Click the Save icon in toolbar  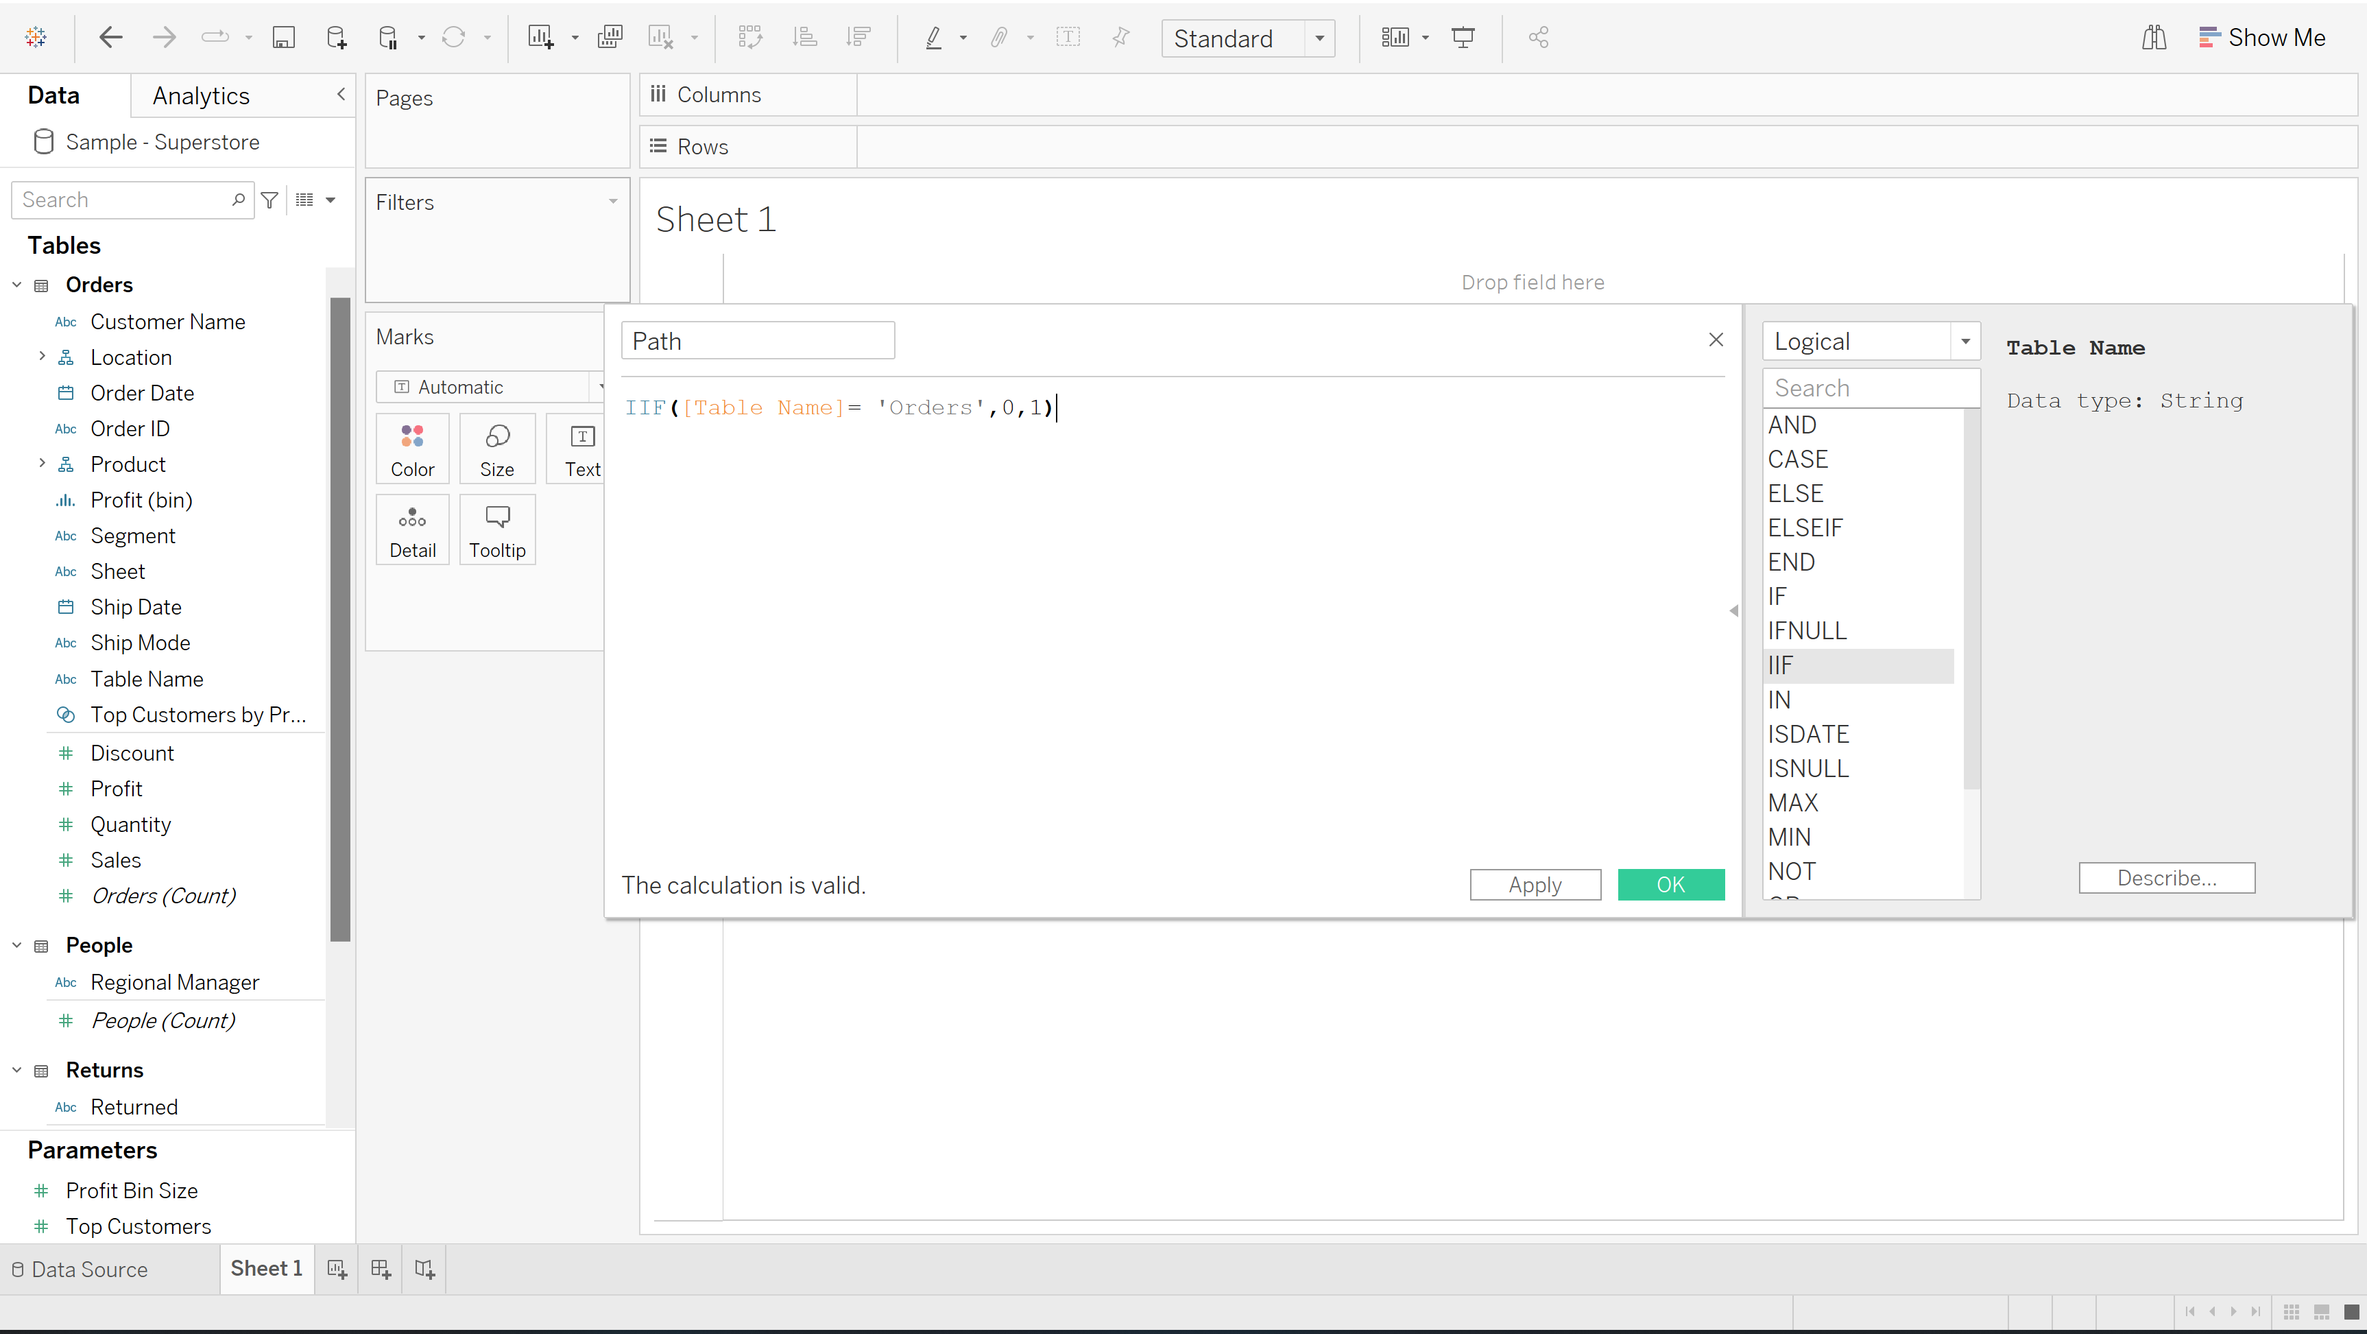(283, 38)
